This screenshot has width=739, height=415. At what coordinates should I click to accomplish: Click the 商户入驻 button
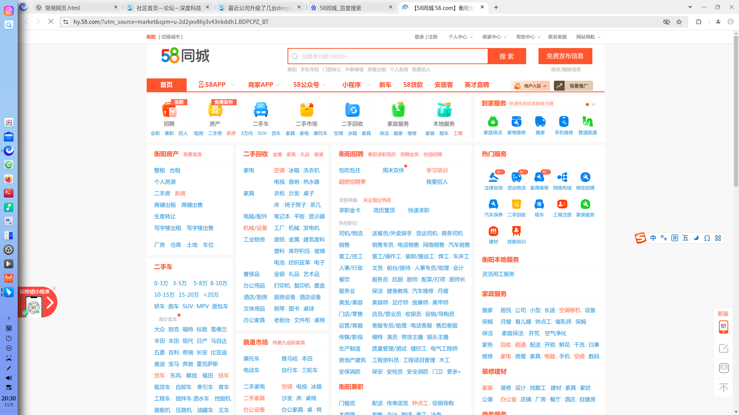530,86
